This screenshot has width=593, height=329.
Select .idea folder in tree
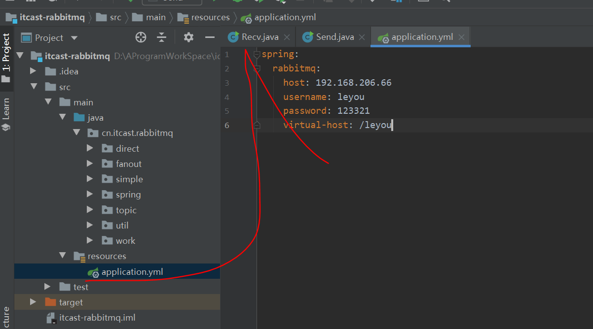[69, 71]
